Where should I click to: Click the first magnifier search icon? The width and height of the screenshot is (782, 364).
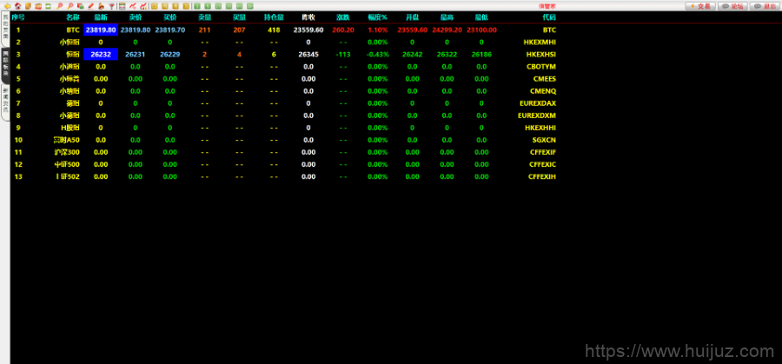(x=59, y=6)
